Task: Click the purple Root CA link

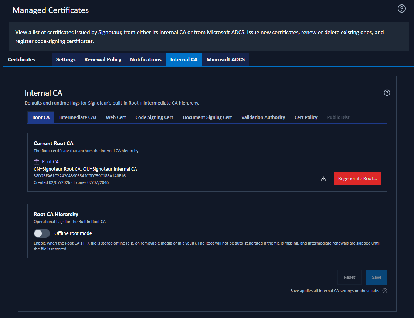Action: 50,161
